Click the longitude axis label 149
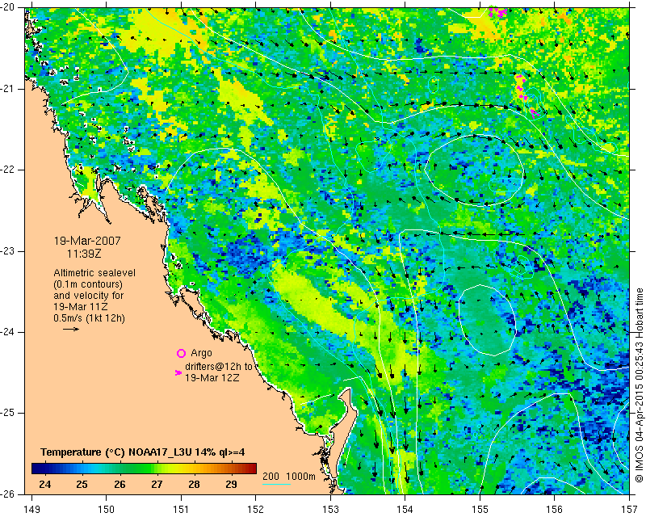This screenshot has width=646, height=517. click(32, 509)
